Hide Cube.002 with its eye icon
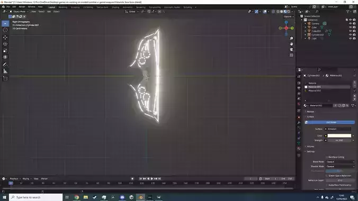This screenshot has width=358, height=201. [351, 31]
